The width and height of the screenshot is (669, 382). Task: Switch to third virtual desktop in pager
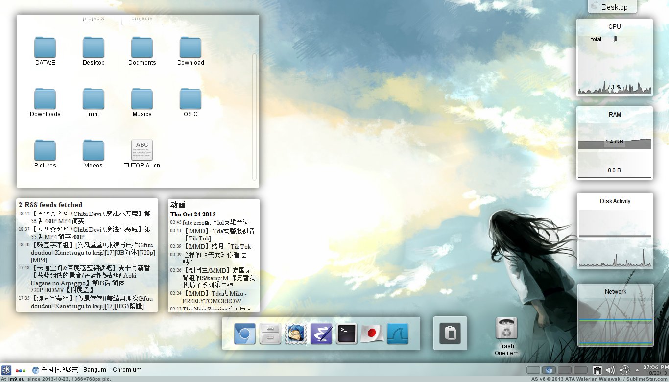click(565, 370)
